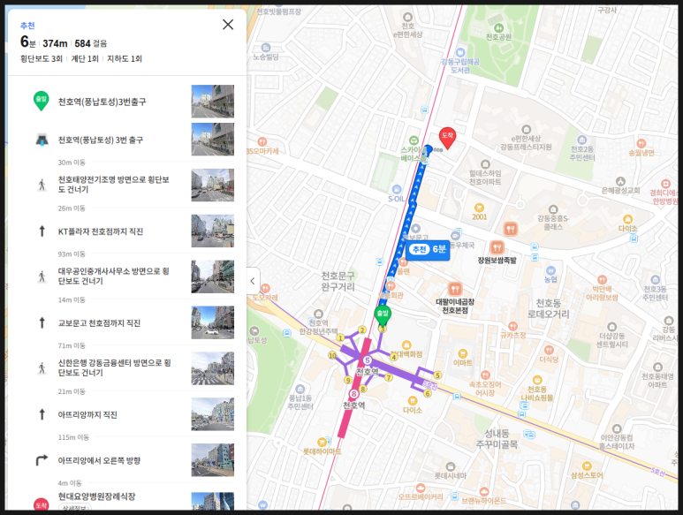Open thumbnail for 신한은행 강동금융센터 crosswalk step
Viewport: 683px width, 515px height.
tap(213, 368)
